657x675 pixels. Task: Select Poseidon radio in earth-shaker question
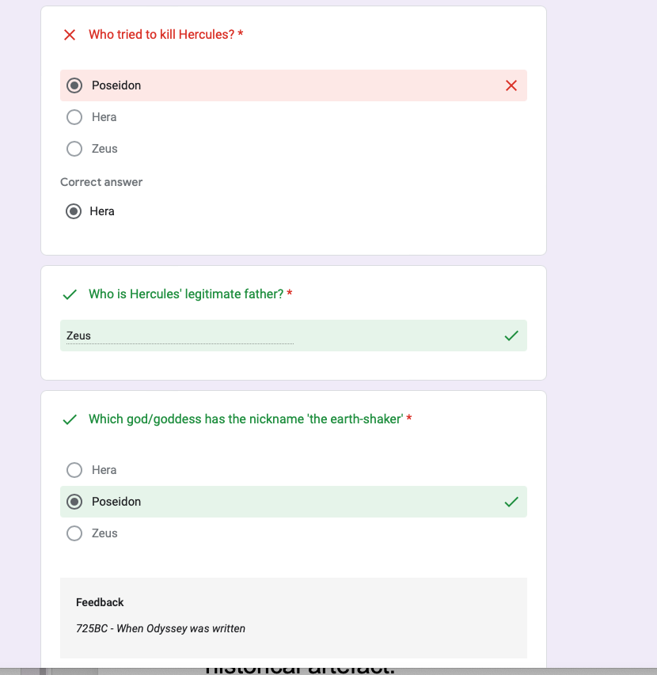(74, 502)
